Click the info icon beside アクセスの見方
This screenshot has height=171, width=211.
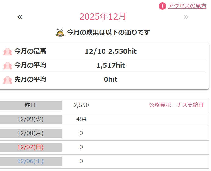(163, 6)
